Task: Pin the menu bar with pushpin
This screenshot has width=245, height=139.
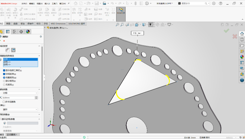Action: coord(68,3)
